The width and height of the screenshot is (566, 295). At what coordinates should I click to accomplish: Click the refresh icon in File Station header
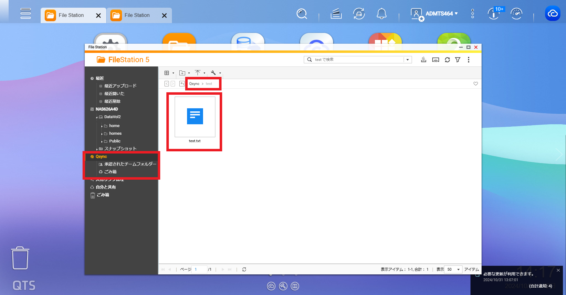[447, 60]
